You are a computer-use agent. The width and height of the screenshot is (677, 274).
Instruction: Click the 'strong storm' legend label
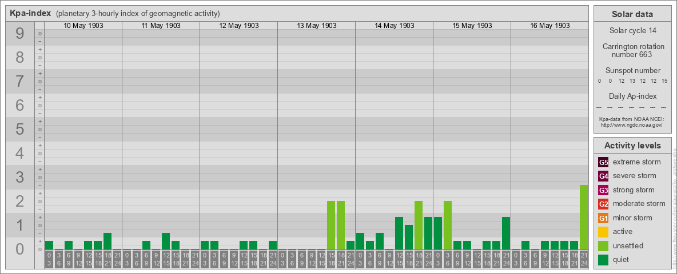[x=634, y=190]
